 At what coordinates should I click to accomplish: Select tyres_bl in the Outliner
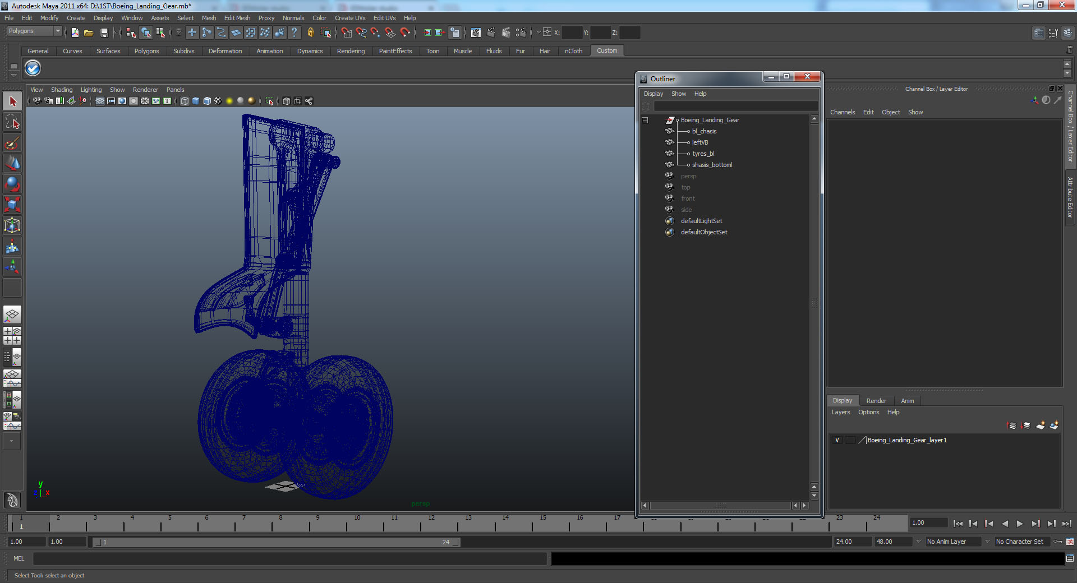pyautogui.click(x=703, y=154)
